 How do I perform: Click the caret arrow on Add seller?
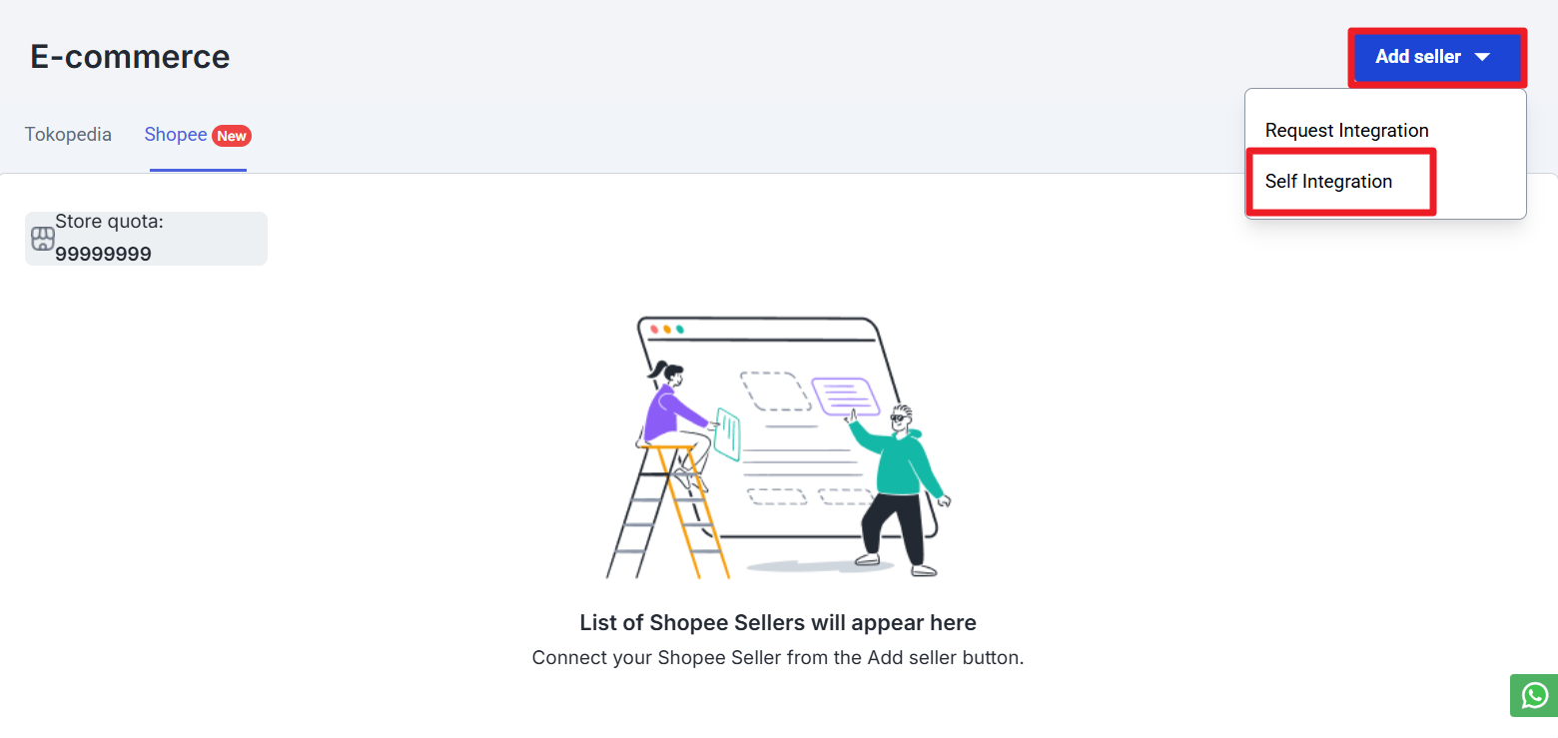pos(1482,57)
